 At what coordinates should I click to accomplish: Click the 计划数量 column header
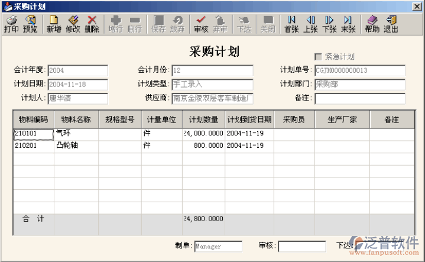pos(203,119)
